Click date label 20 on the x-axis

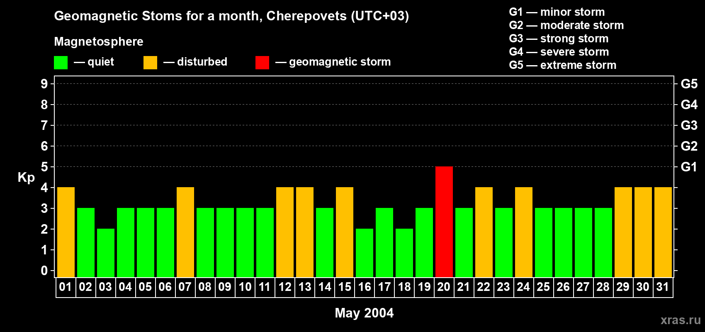(444, 287)
